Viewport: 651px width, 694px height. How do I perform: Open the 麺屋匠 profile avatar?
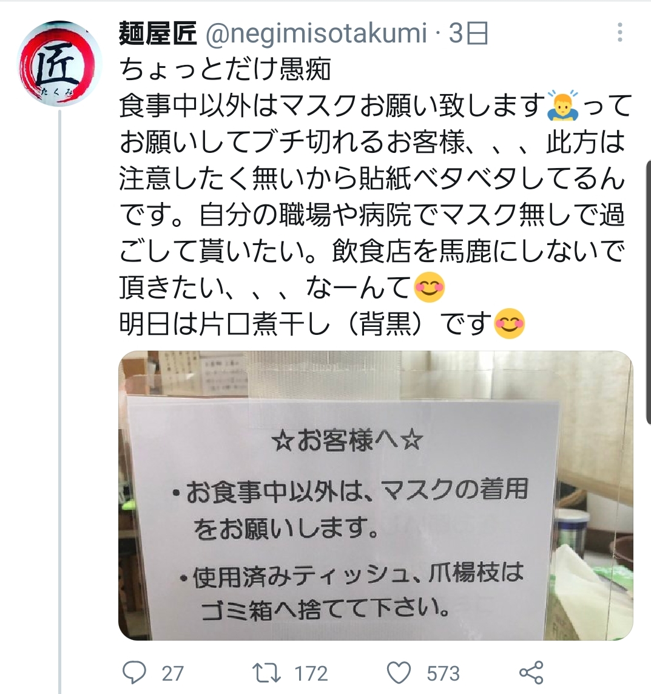59,63
